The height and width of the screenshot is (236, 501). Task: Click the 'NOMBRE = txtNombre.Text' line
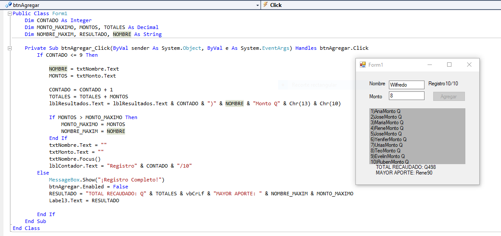[x=84, y=69]
